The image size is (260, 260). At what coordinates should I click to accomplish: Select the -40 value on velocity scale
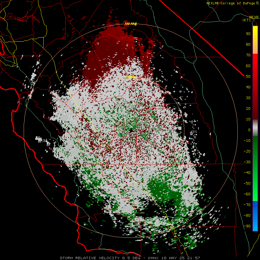click(247, 173)
